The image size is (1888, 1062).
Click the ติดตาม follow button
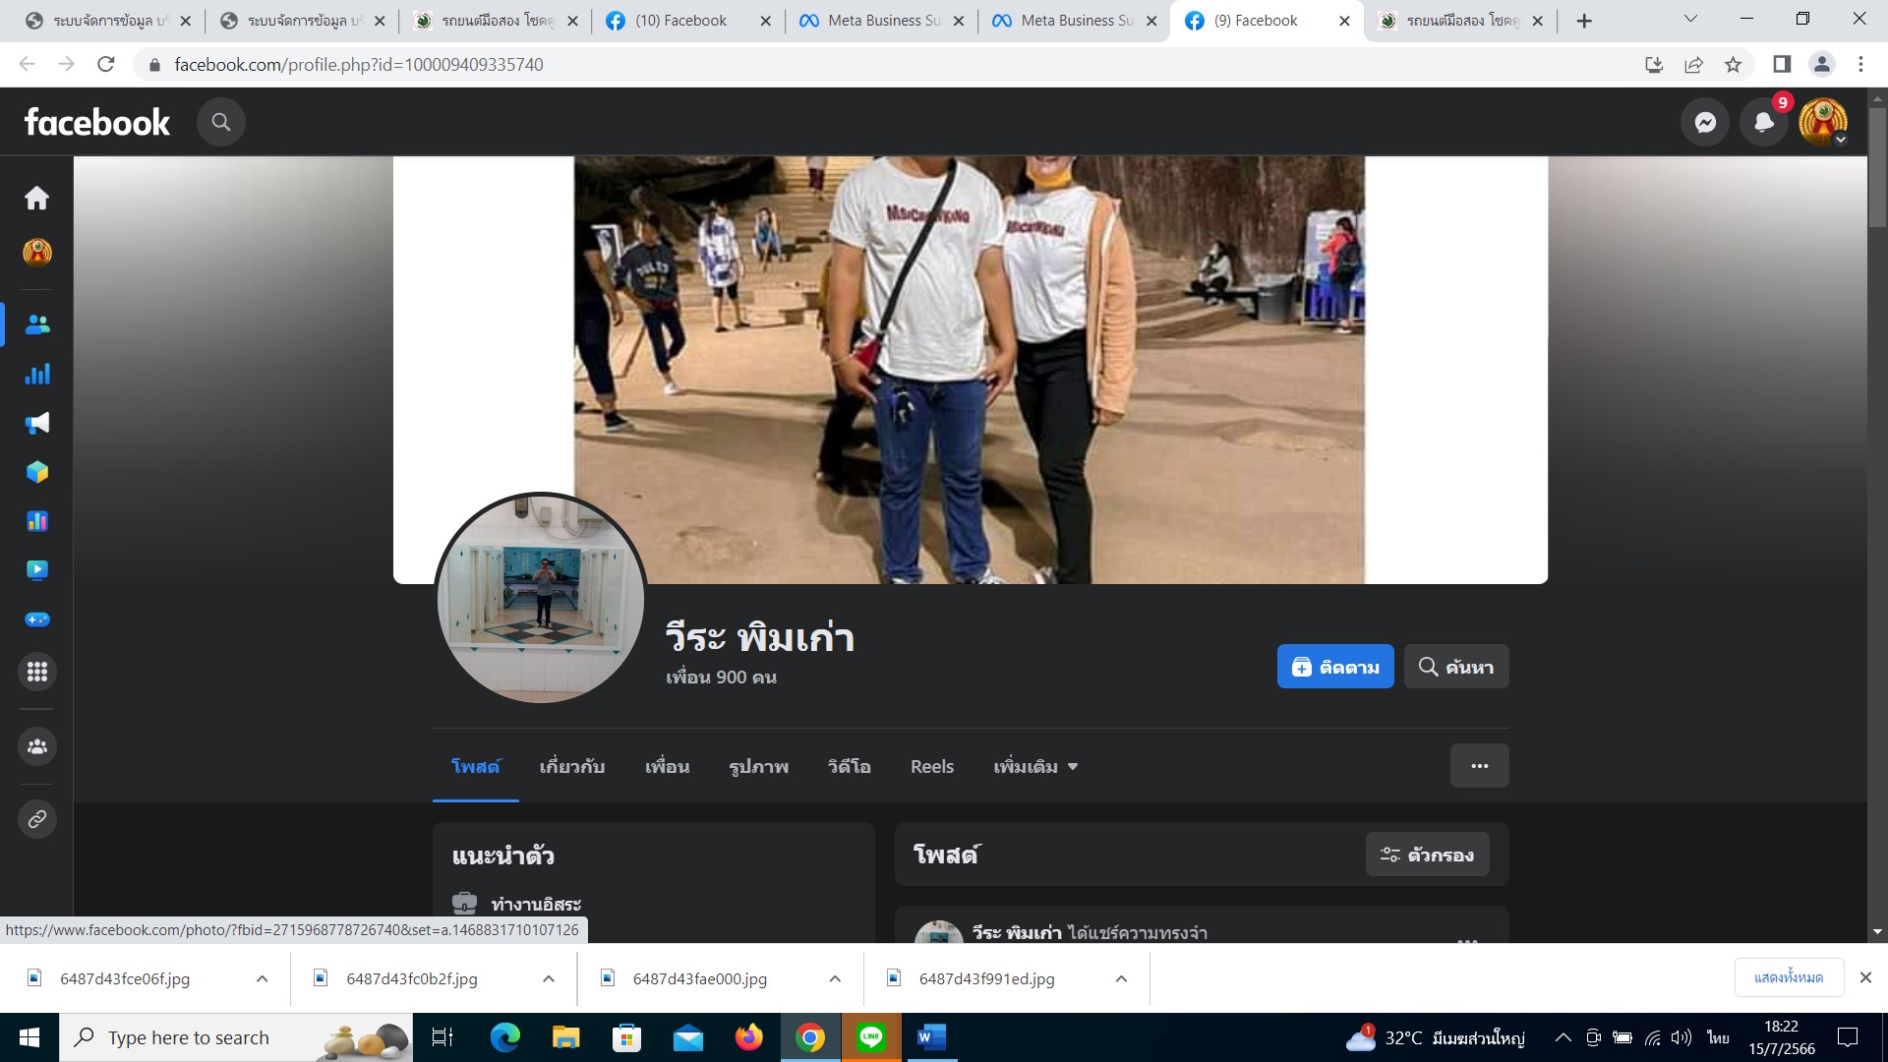click(1334, 667)
